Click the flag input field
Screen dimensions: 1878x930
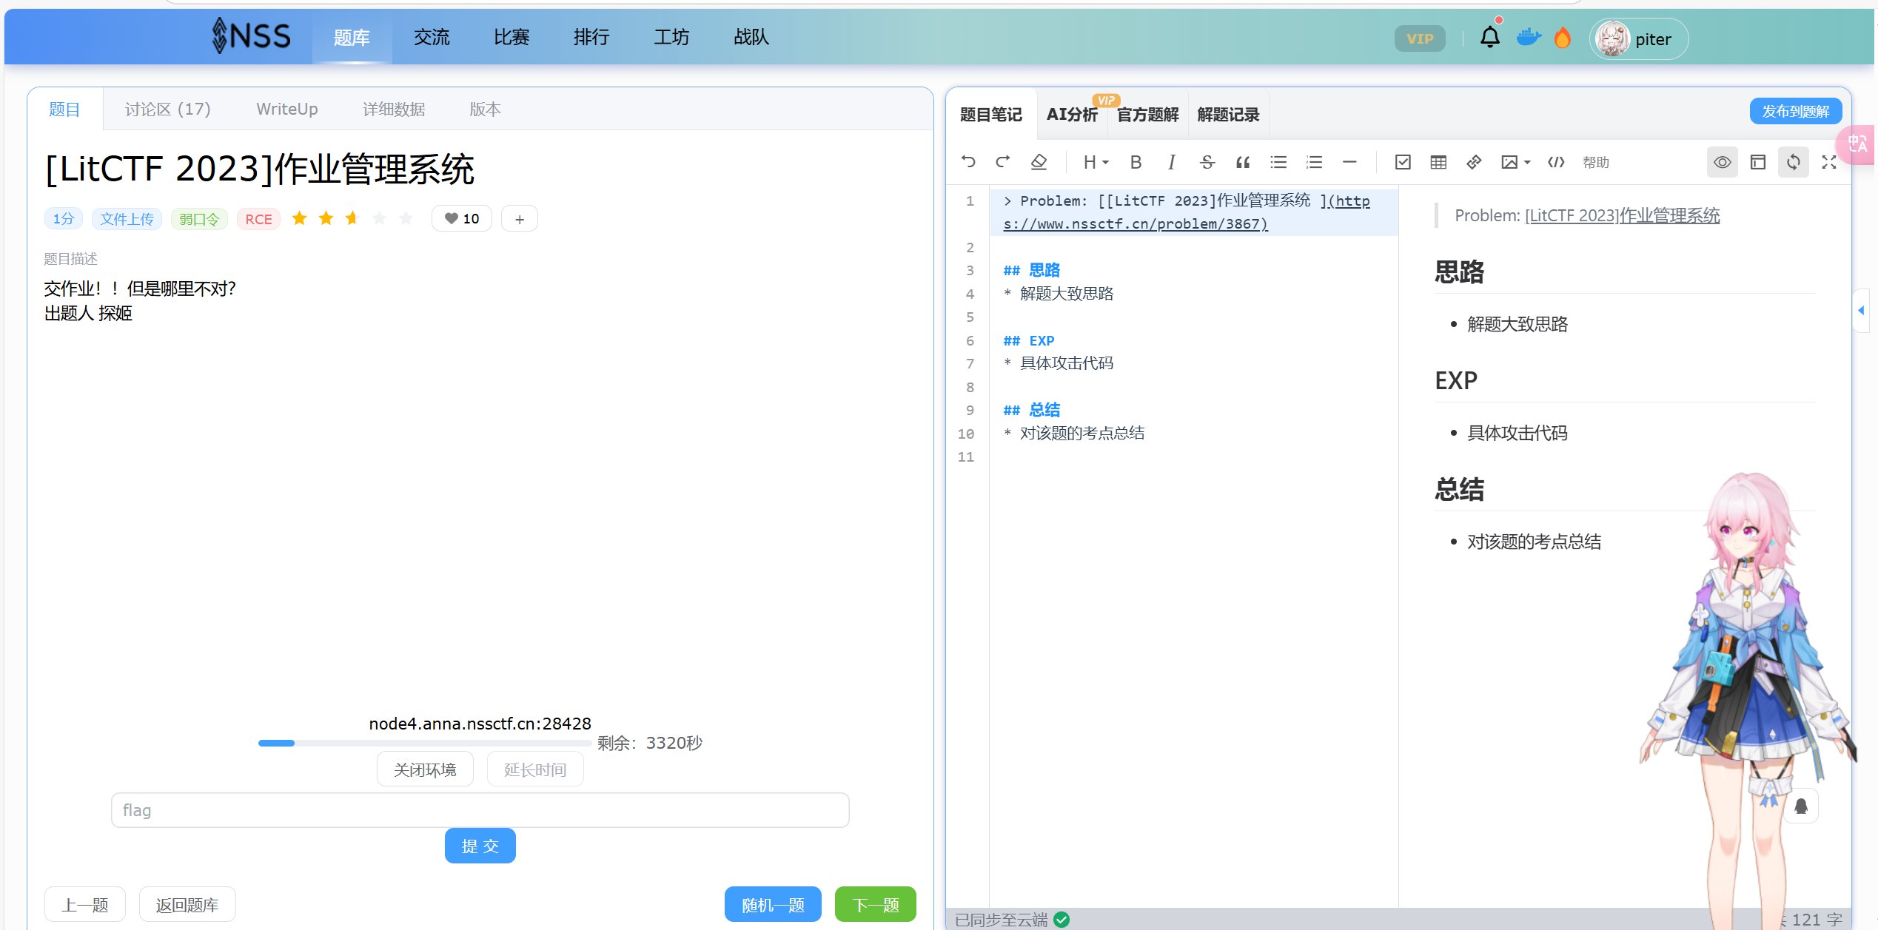point(480,810)
